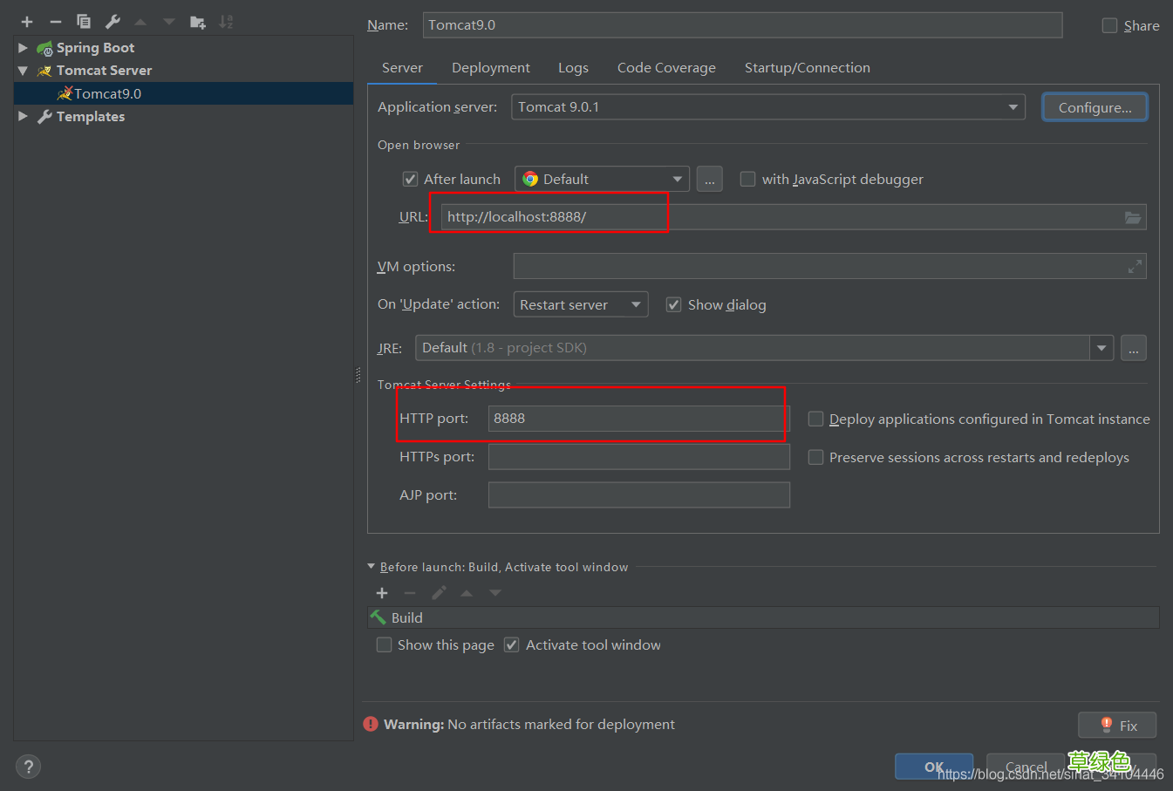Toggle the Show dialog checkbox
This screenshot has height=791, width=1173.
coord(673,305)
